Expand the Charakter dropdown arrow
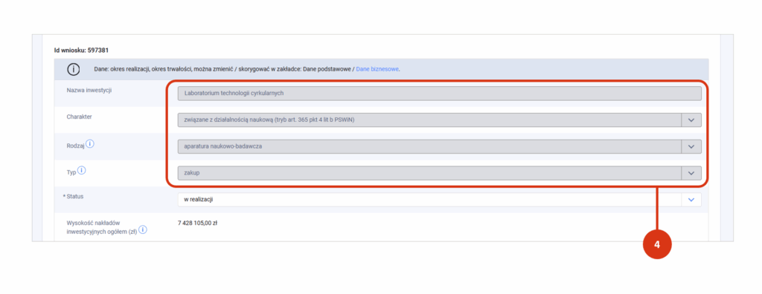Screen dimensions: 762x294 (x=691, y=120)
